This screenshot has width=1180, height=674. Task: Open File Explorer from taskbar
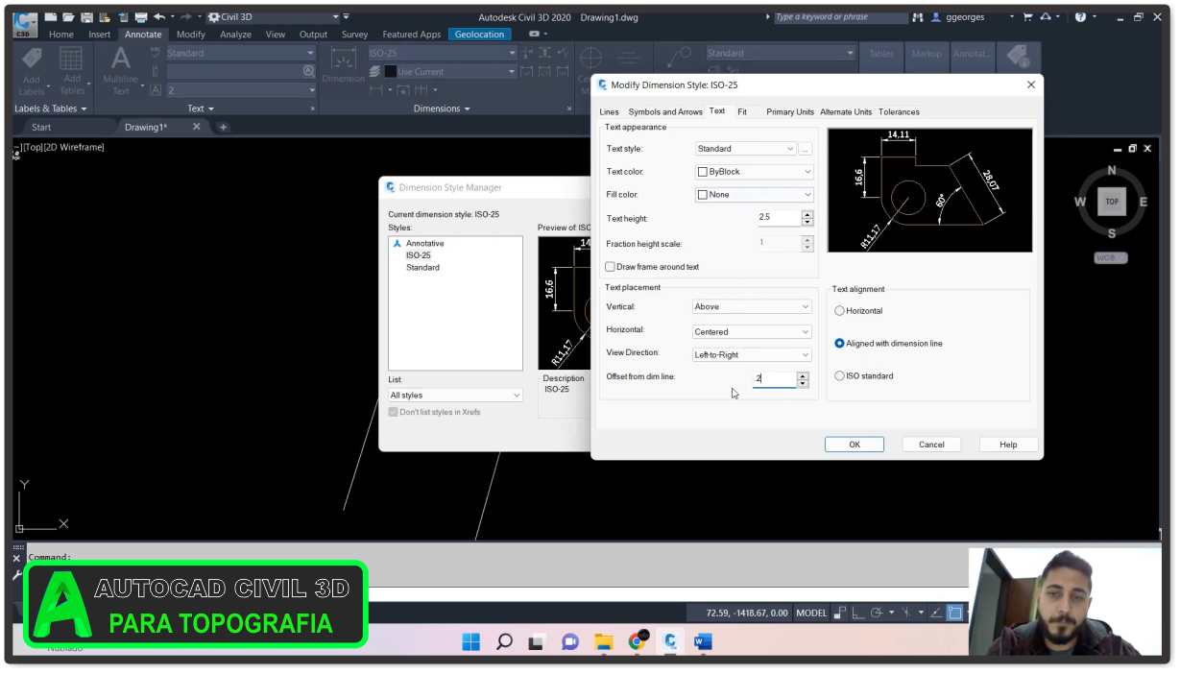603,641
